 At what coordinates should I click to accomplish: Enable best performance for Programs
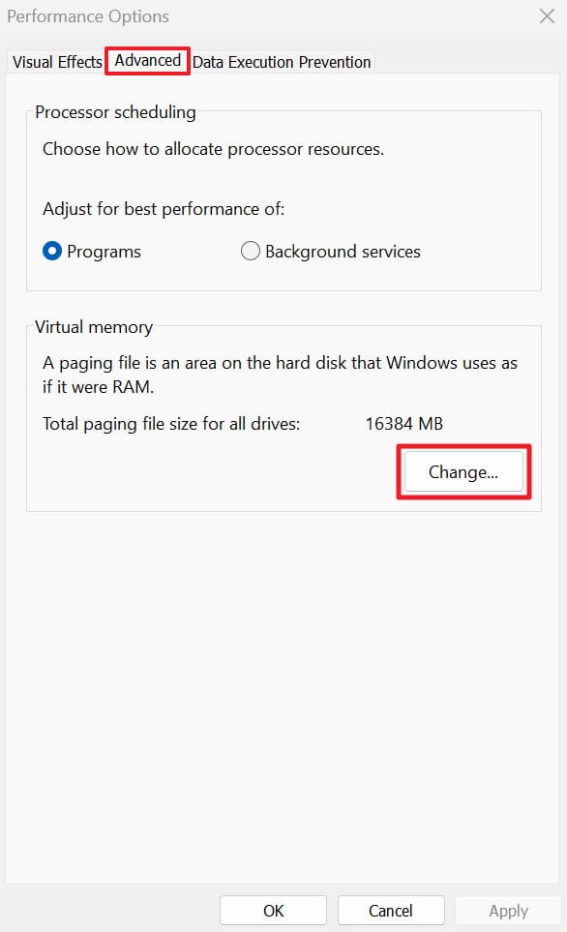point(51,251)
